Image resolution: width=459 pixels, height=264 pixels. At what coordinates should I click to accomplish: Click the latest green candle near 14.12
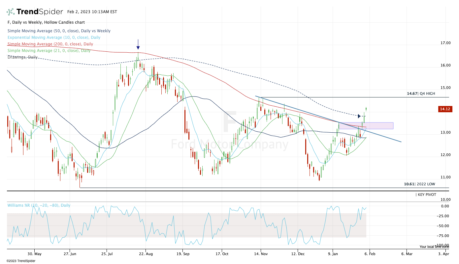pyautogui.click(x=366, y=109)
